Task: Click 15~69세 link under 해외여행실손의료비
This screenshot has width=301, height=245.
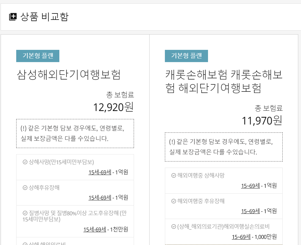Action: click(x=241, y=237)
